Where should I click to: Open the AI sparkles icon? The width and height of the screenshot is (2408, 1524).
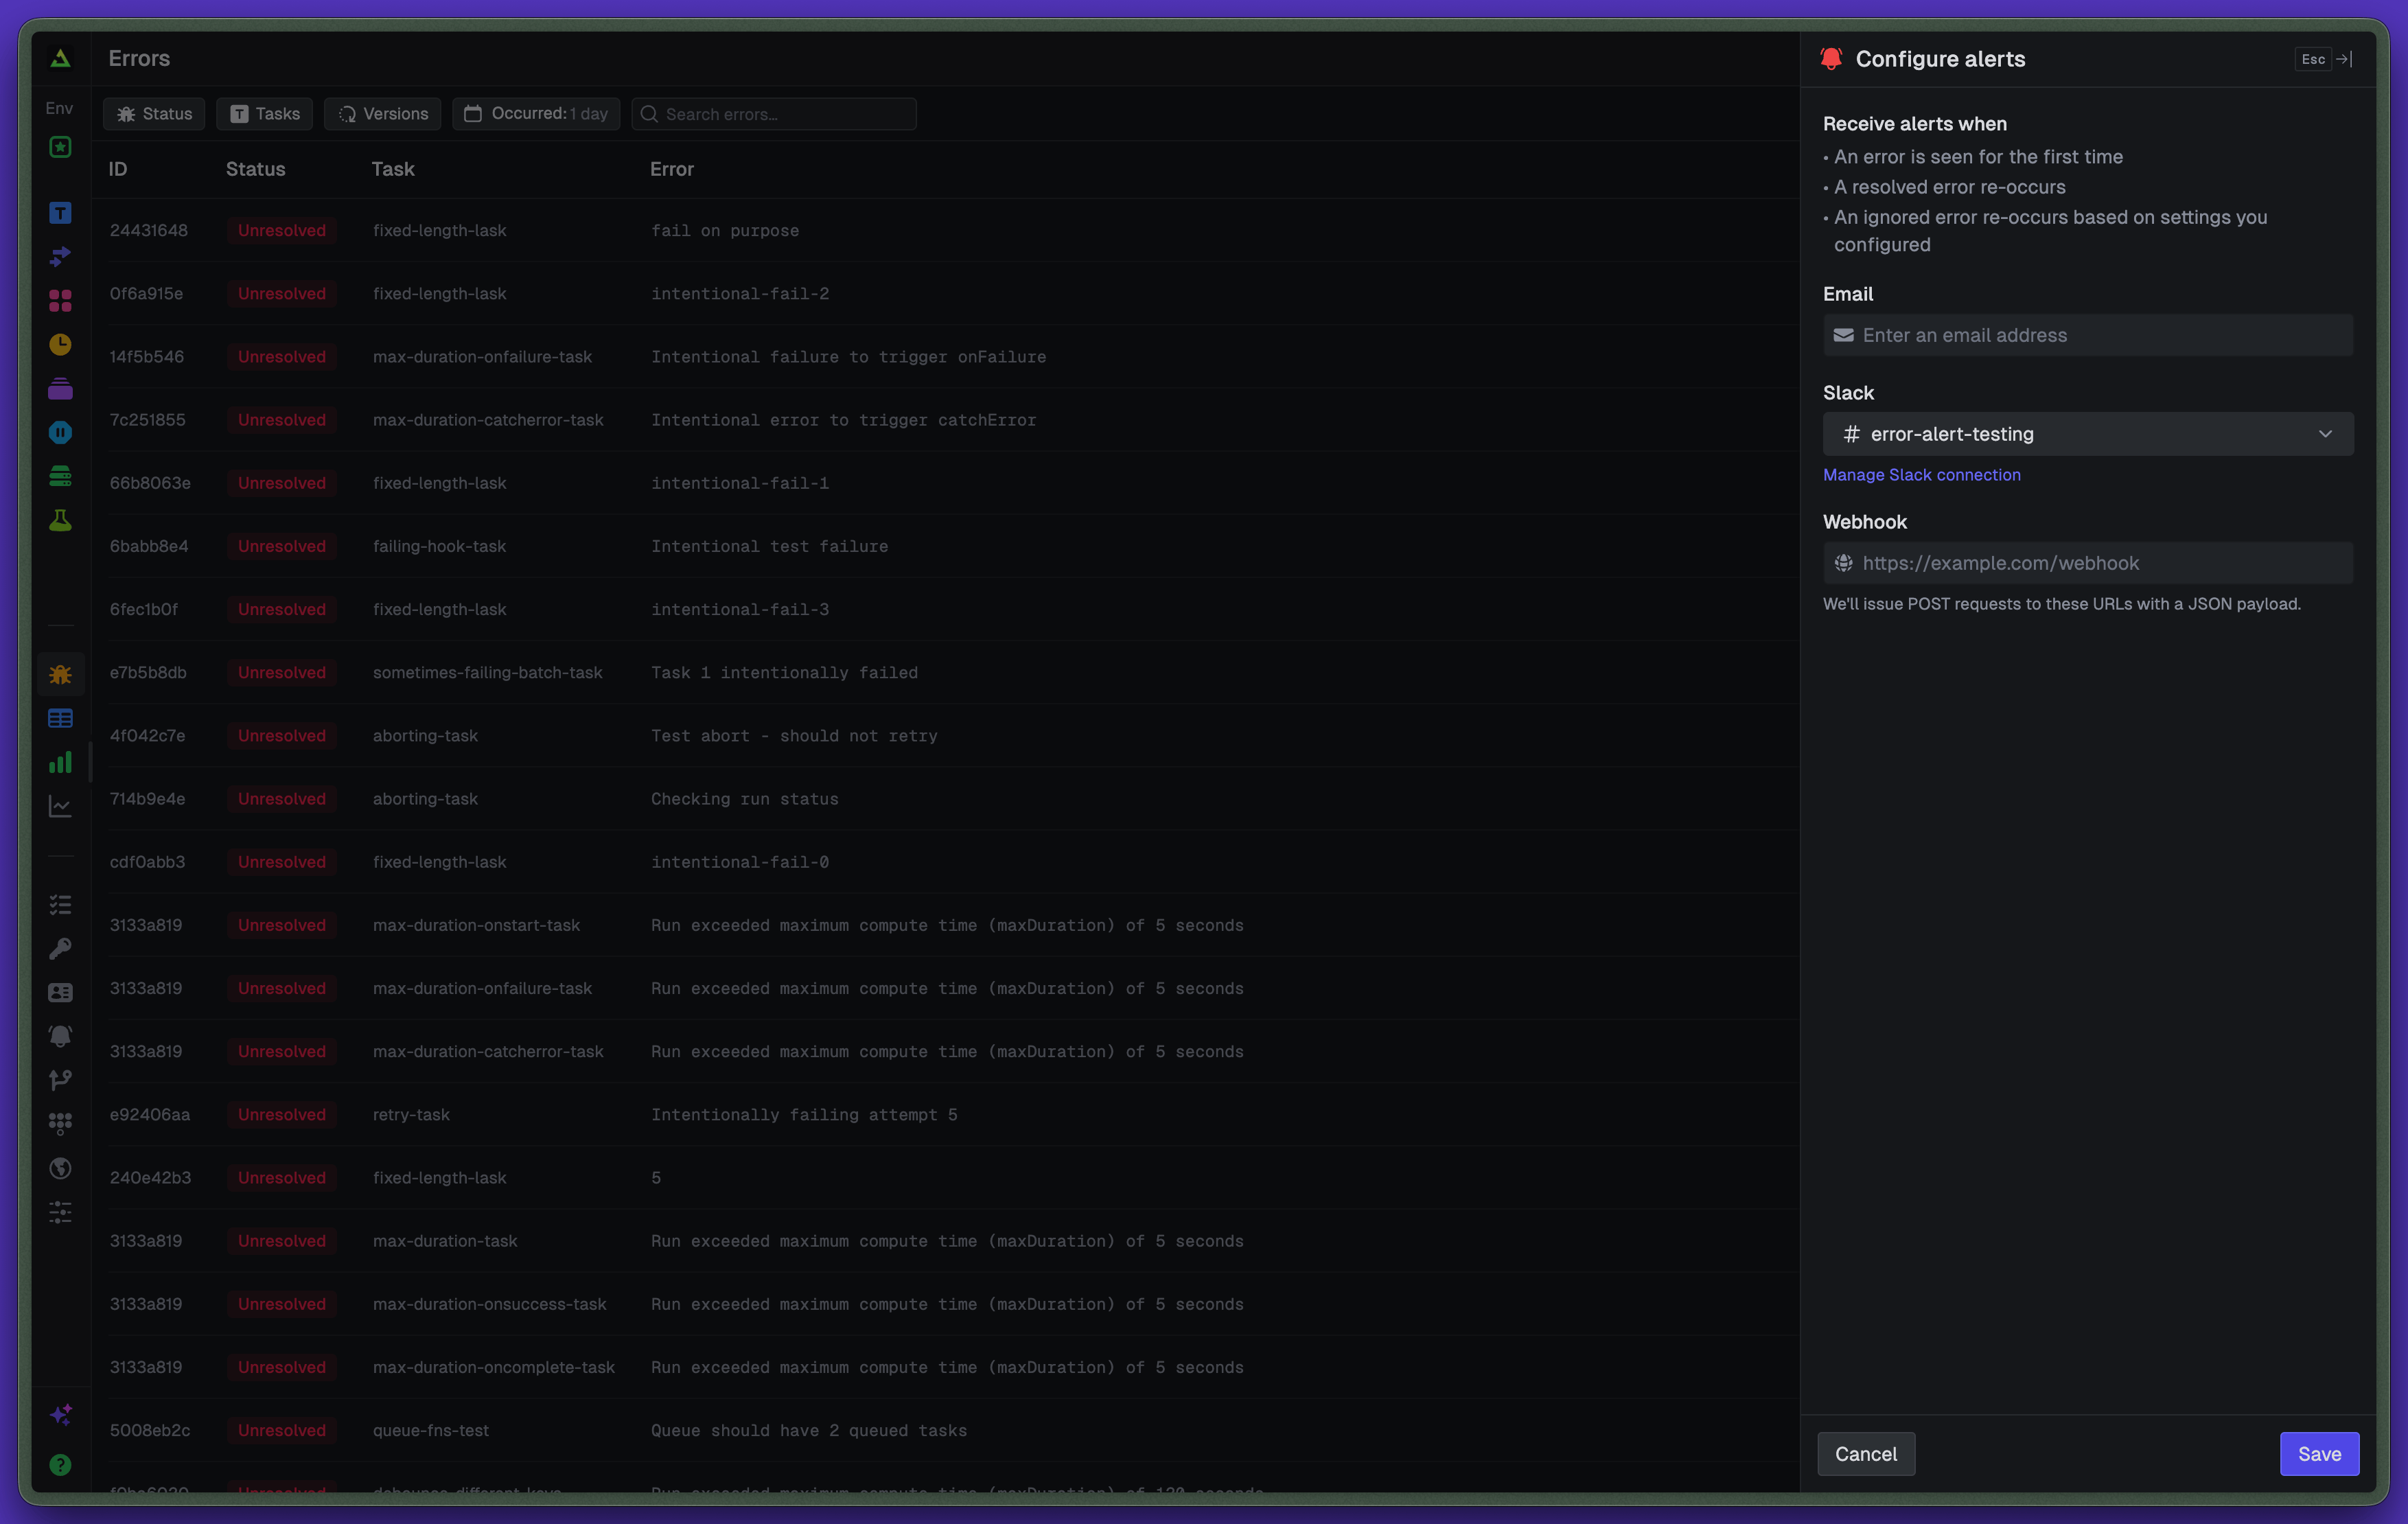(x=60, y=1414)
